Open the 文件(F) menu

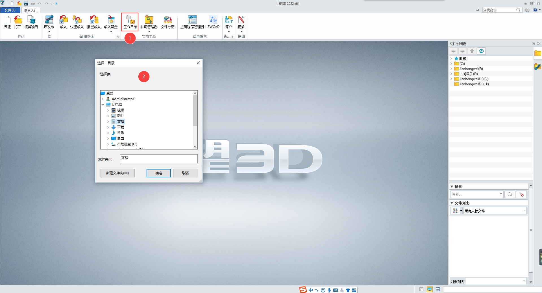point(10,10)
